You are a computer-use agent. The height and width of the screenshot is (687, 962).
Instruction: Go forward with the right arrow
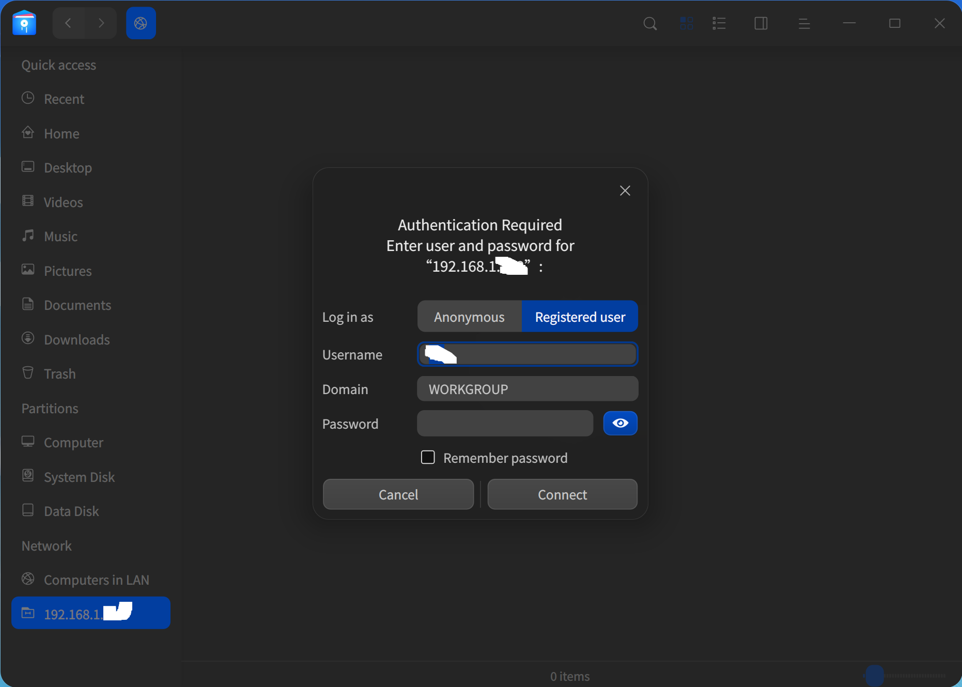(101, 23)
